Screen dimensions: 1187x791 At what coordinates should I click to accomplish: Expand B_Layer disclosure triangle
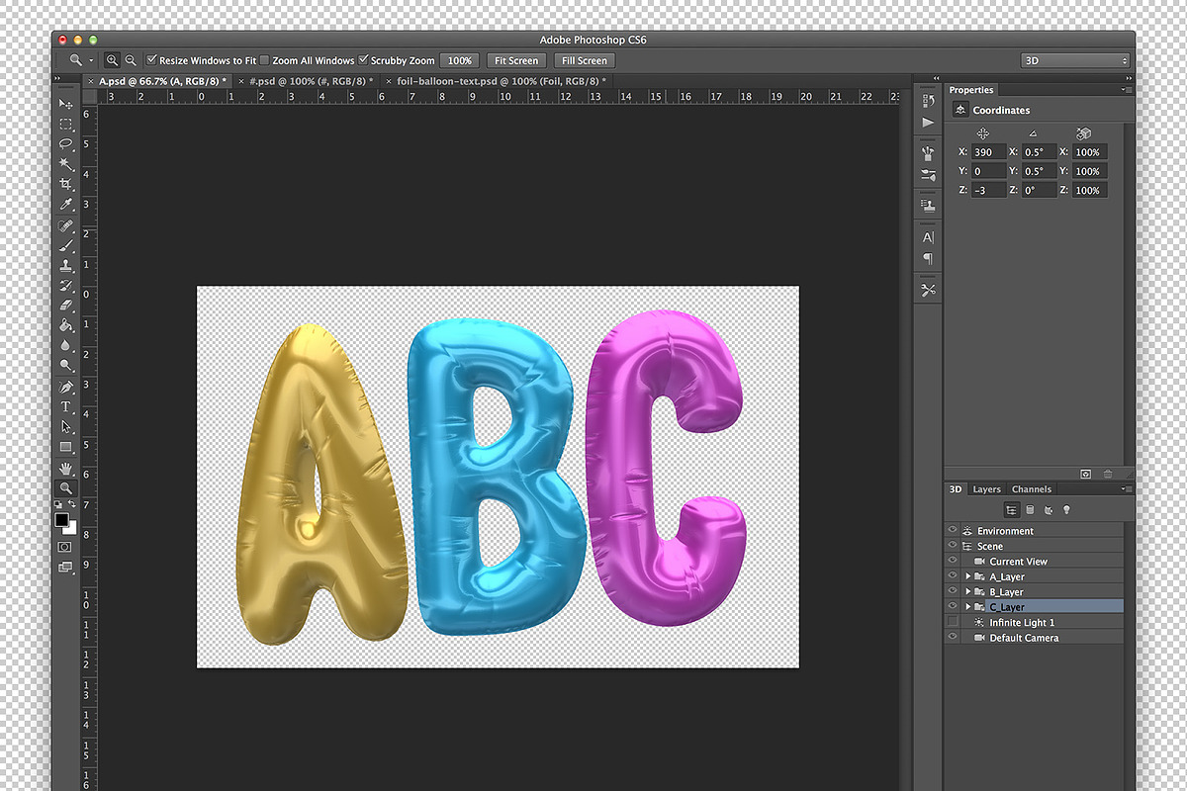[x=967, y=591]
